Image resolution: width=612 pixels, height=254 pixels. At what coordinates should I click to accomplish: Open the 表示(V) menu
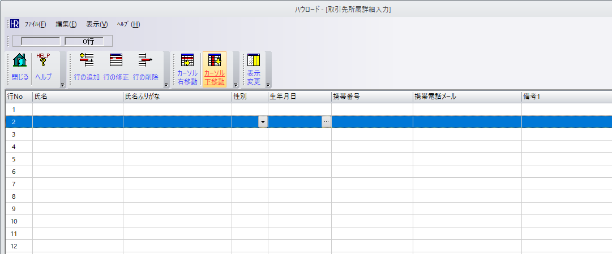pyautogui.click(x=97, y=24)
